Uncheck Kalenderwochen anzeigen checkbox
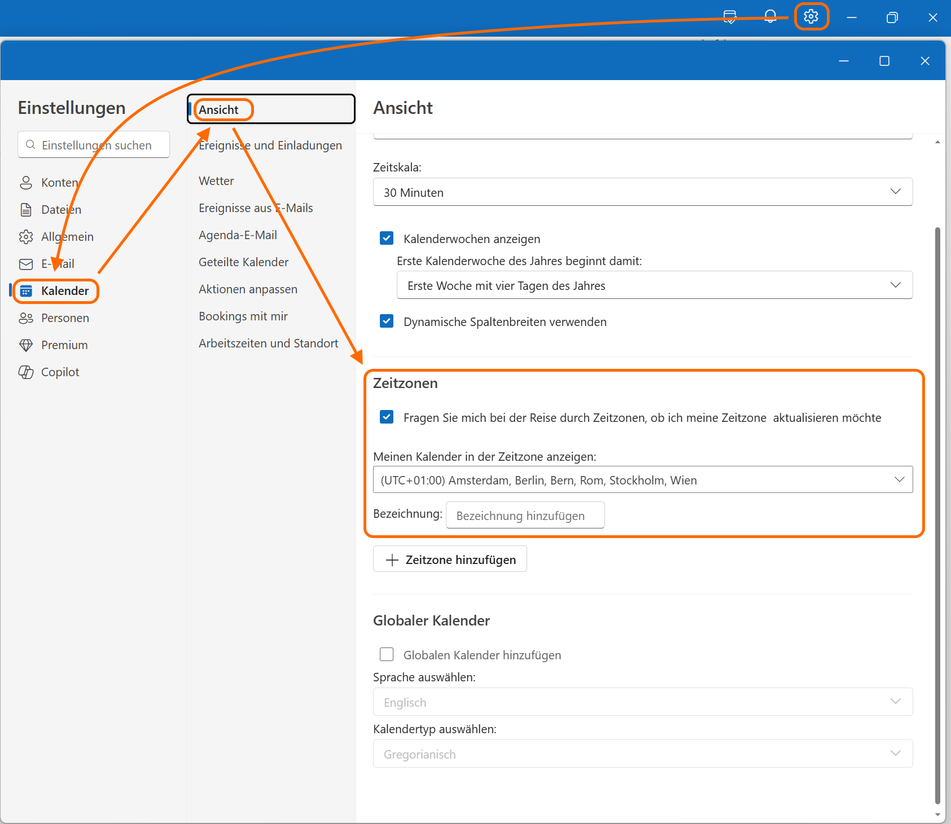This screenshot has width=951, height=824. point(387,239)
